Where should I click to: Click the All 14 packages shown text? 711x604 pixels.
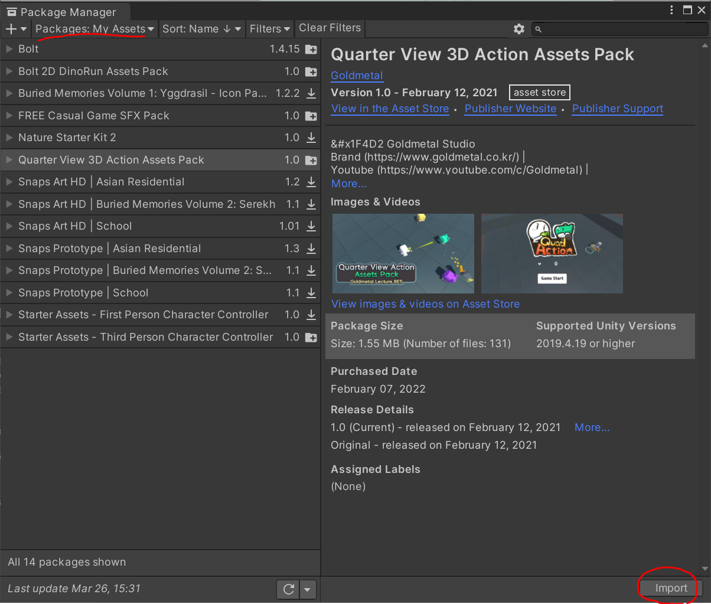(67, 562)
